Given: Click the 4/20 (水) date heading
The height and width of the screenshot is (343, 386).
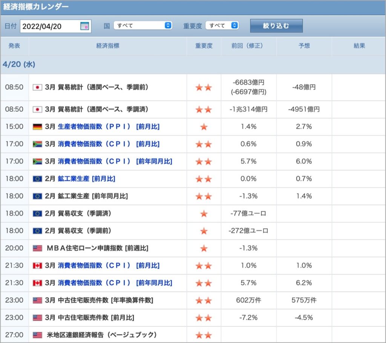Looking at the screenshot, I should coord(19,64).
